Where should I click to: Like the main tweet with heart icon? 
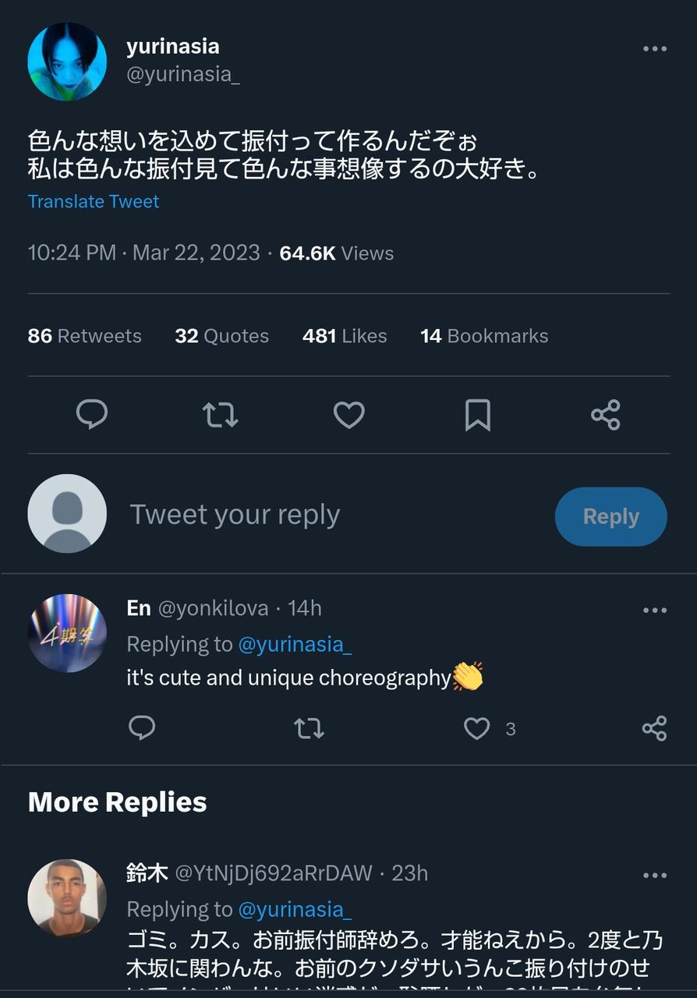[348, 415]
